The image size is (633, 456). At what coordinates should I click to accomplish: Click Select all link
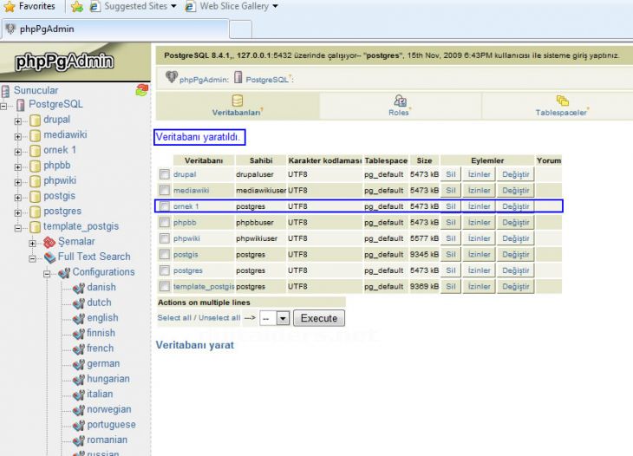point(174,317)
